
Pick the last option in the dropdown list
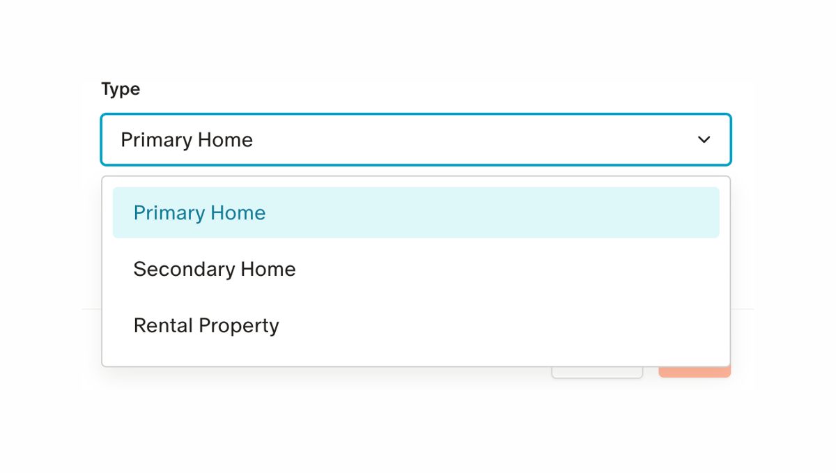pos(206,325)
